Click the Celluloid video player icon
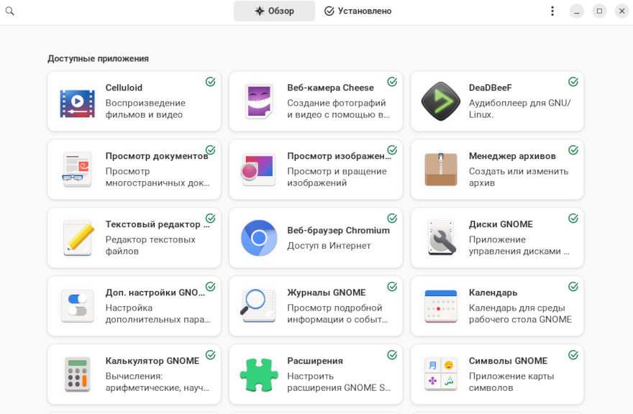The width and height of the screenshot is (633, 414). pos(77,102)
